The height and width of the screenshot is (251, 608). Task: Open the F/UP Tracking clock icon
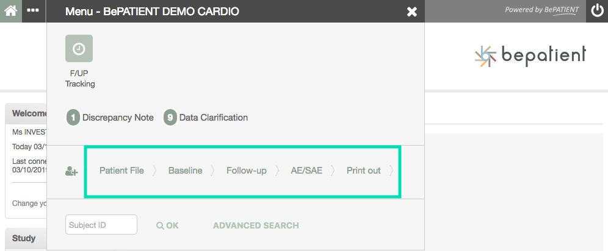click(79, 49)
